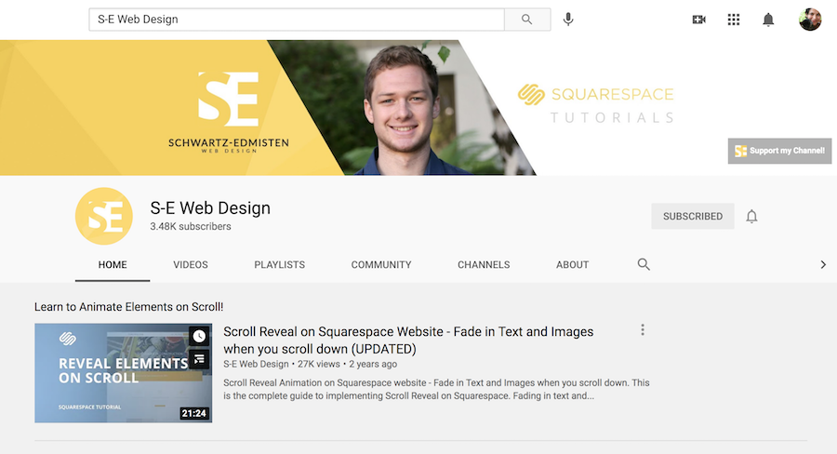The image size is (837, 454).
Task: Switch to the Home tab
Action: point(113,265)
